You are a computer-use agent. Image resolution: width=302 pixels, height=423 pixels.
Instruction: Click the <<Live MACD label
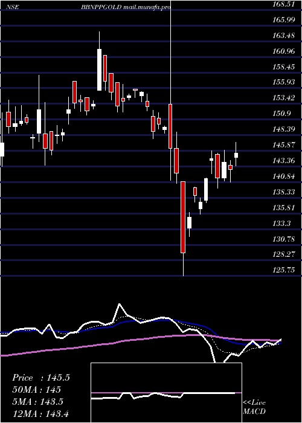click(x=254, y=407)
